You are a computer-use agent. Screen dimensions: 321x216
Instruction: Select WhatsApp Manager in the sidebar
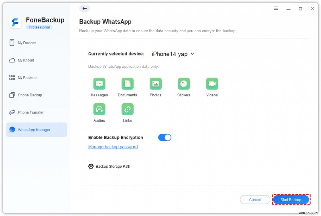37,130
